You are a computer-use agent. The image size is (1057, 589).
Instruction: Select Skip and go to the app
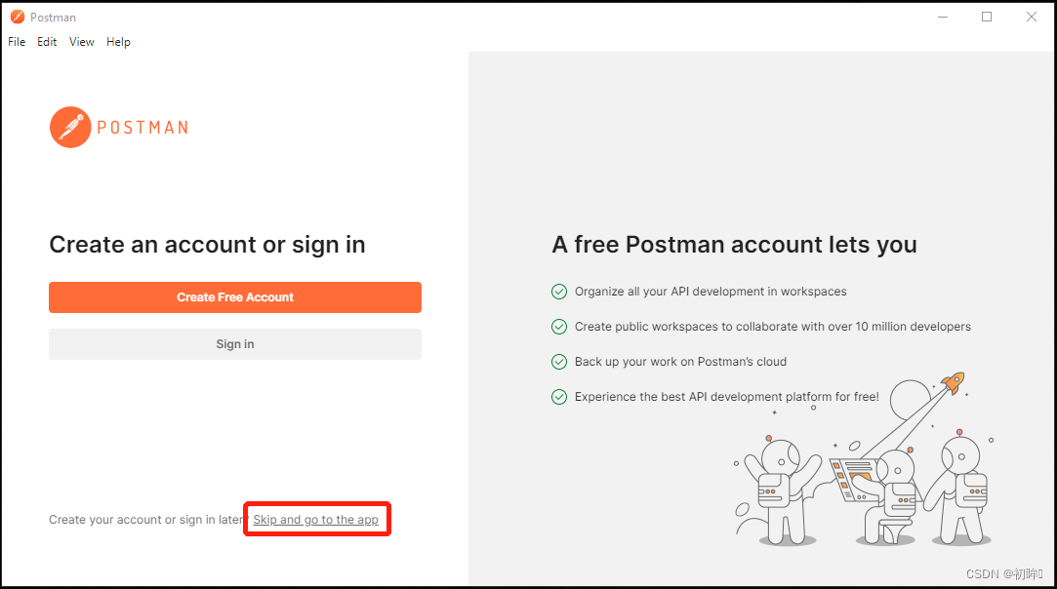316,519
